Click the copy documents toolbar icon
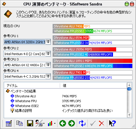 coord(20,123)
